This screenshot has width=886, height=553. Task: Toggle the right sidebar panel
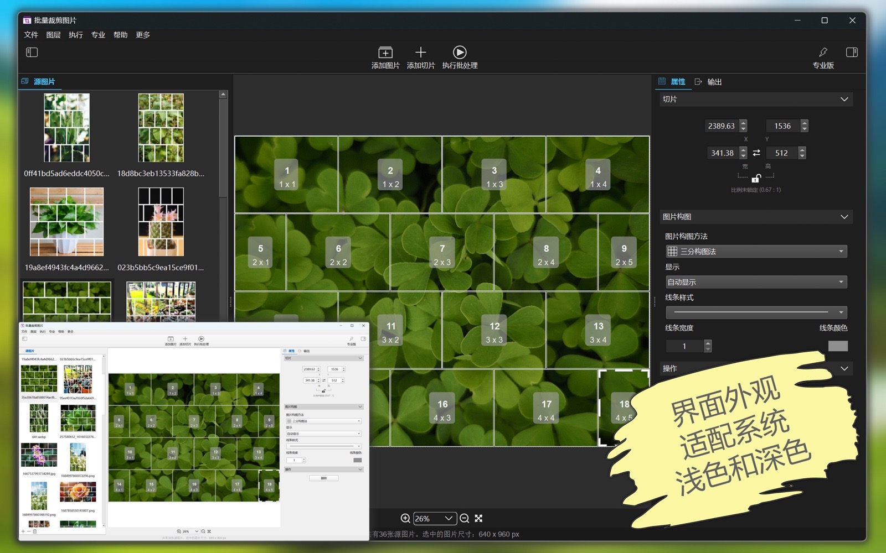(x=852, y=53)
